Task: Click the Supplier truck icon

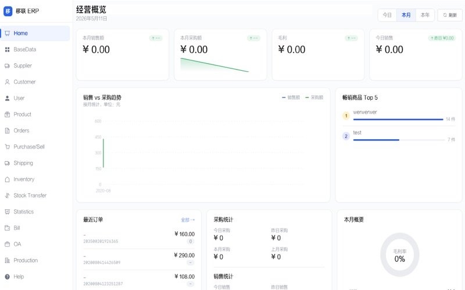Action: pyautogui.click(x=7, y=66)
